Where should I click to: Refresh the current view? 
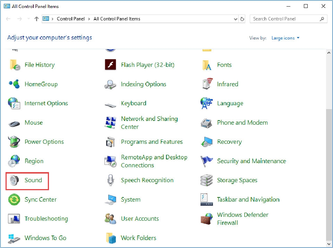click(x=242, y=19)
